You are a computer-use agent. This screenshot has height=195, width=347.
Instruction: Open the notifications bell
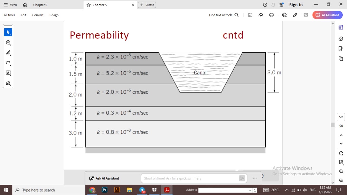click(x=273, y=5)
